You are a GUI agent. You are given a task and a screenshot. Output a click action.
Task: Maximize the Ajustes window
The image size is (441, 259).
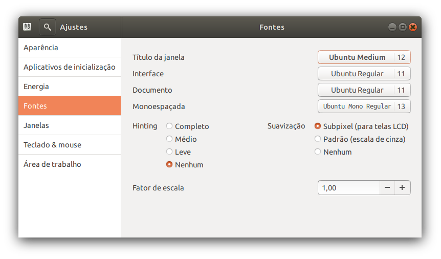(403, 27)
